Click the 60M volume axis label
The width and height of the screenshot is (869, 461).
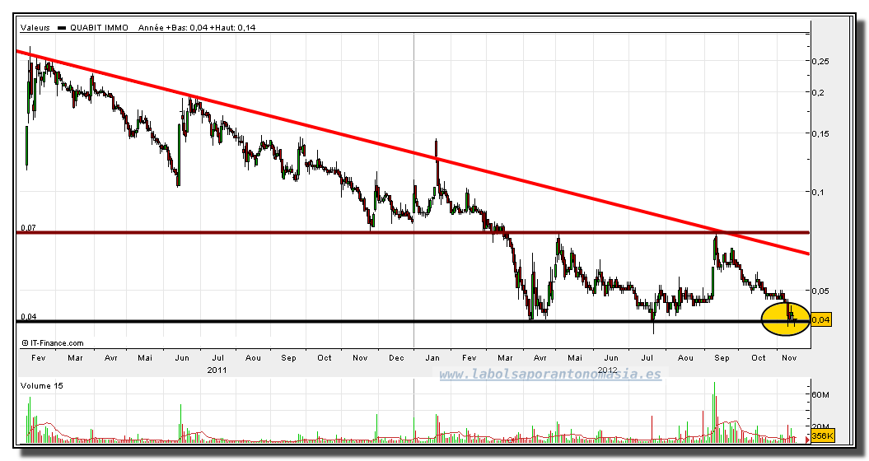[820, 395]
